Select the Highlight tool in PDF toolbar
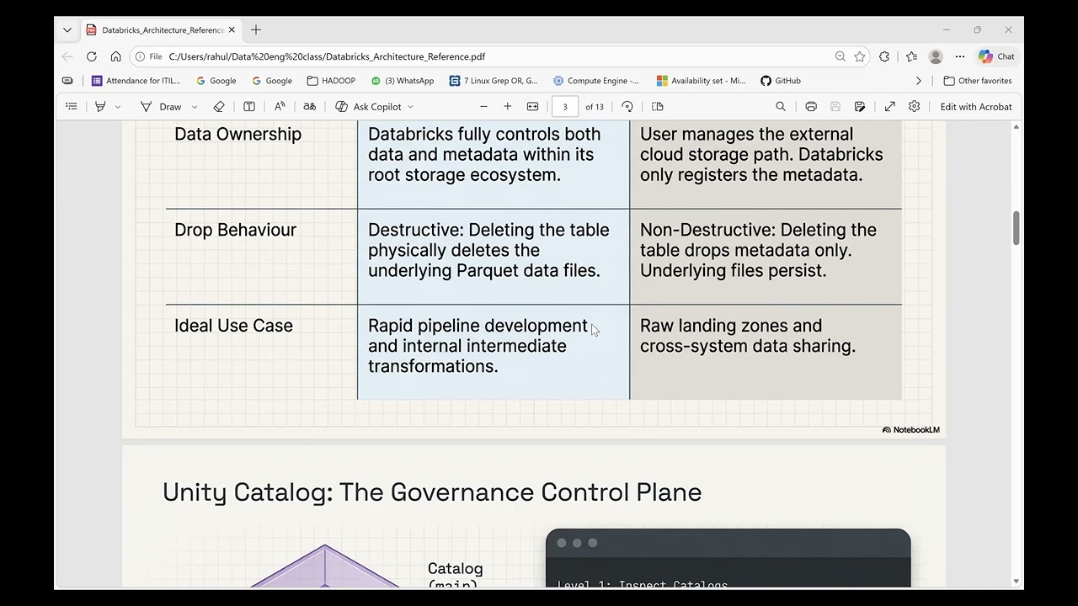Image resolution: width=1078 pixels, height=606 pixels. click(100, 107)
